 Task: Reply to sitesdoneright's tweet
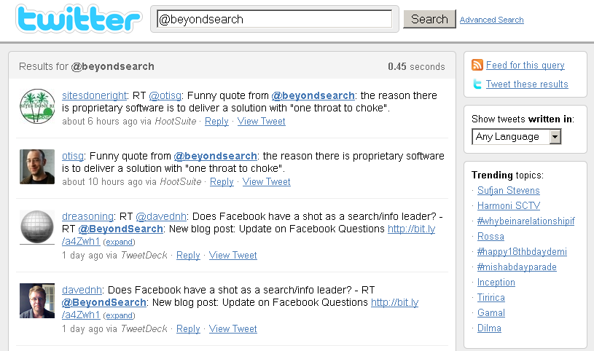click(216, 121)
